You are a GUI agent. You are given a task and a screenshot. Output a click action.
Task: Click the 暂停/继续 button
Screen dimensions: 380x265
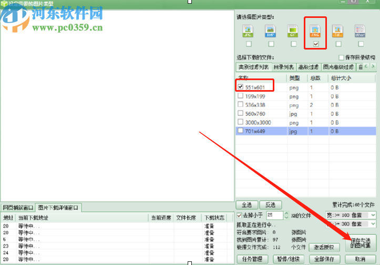pos(289,259)
